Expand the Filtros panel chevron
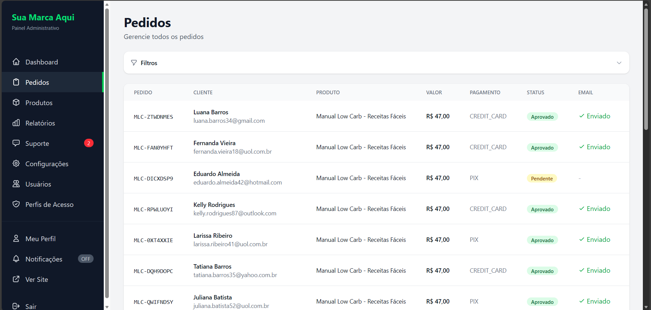651x310 pixels. (x=619, y=63)
